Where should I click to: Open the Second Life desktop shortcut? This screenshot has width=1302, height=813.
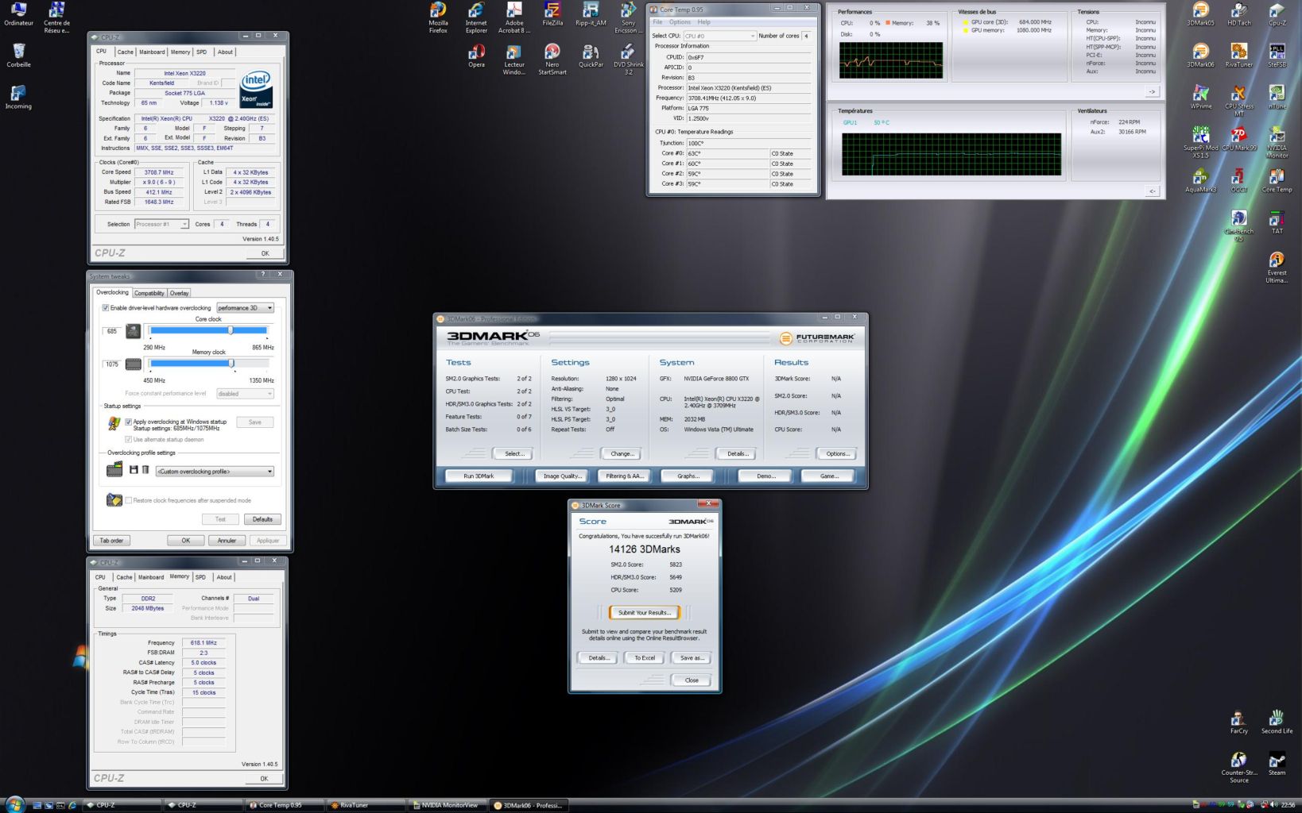[1277, 722]
